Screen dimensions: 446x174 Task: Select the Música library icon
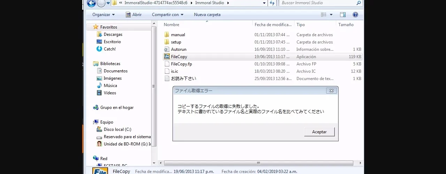(x=99, y=86)
